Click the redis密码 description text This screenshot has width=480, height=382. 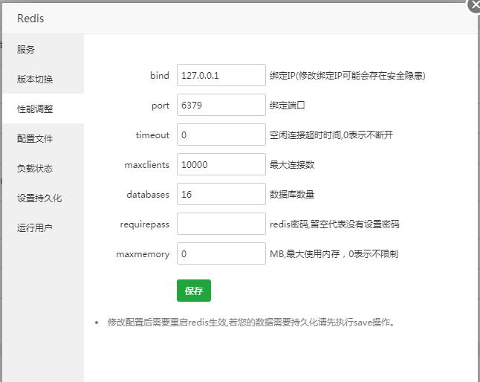coord(334,224)
